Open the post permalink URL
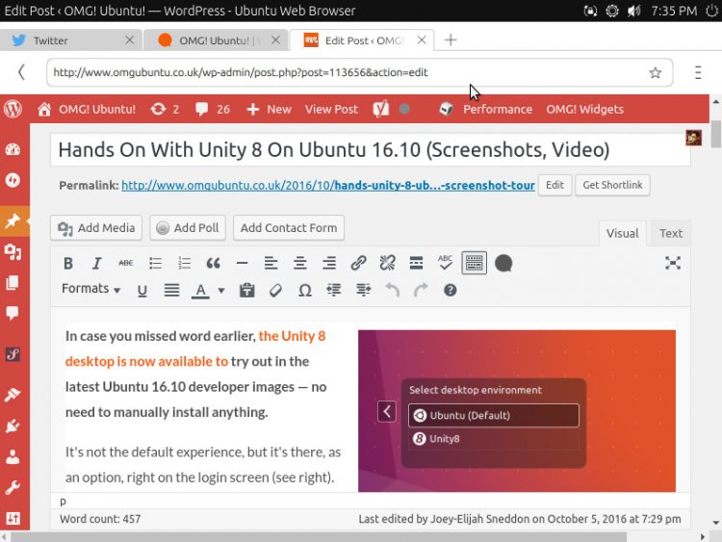Viewport: 722px width, 542px height. coord(328,186)
